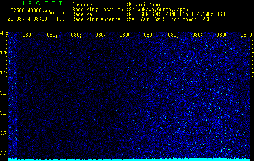Click the HROFFT title text
254x161 pixels.
[41, 3]
